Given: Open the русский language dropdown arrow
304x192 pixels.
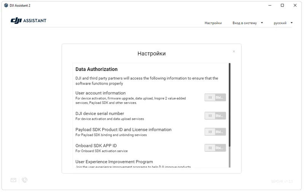Looking at the screenshot, I should point(291,23).
